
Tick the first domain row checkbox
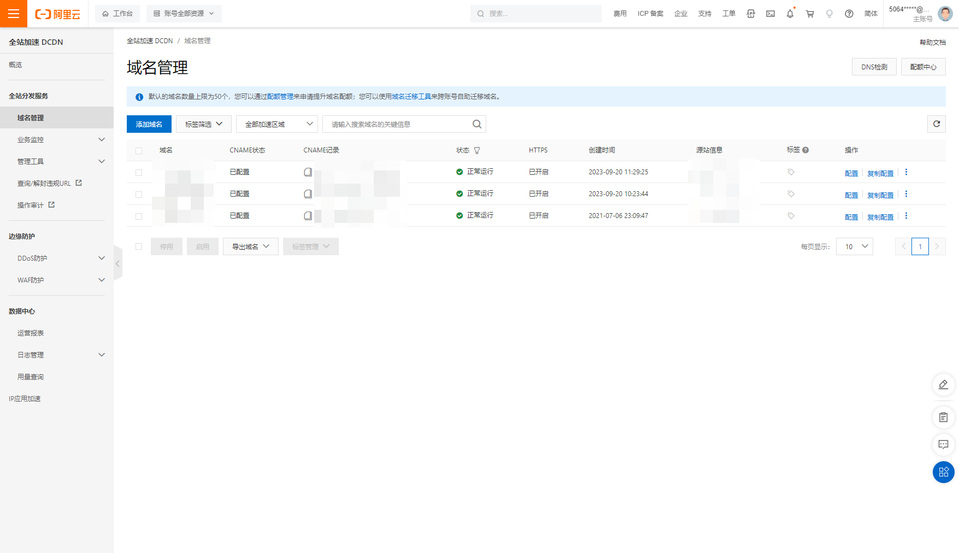(x=139, y=173)
